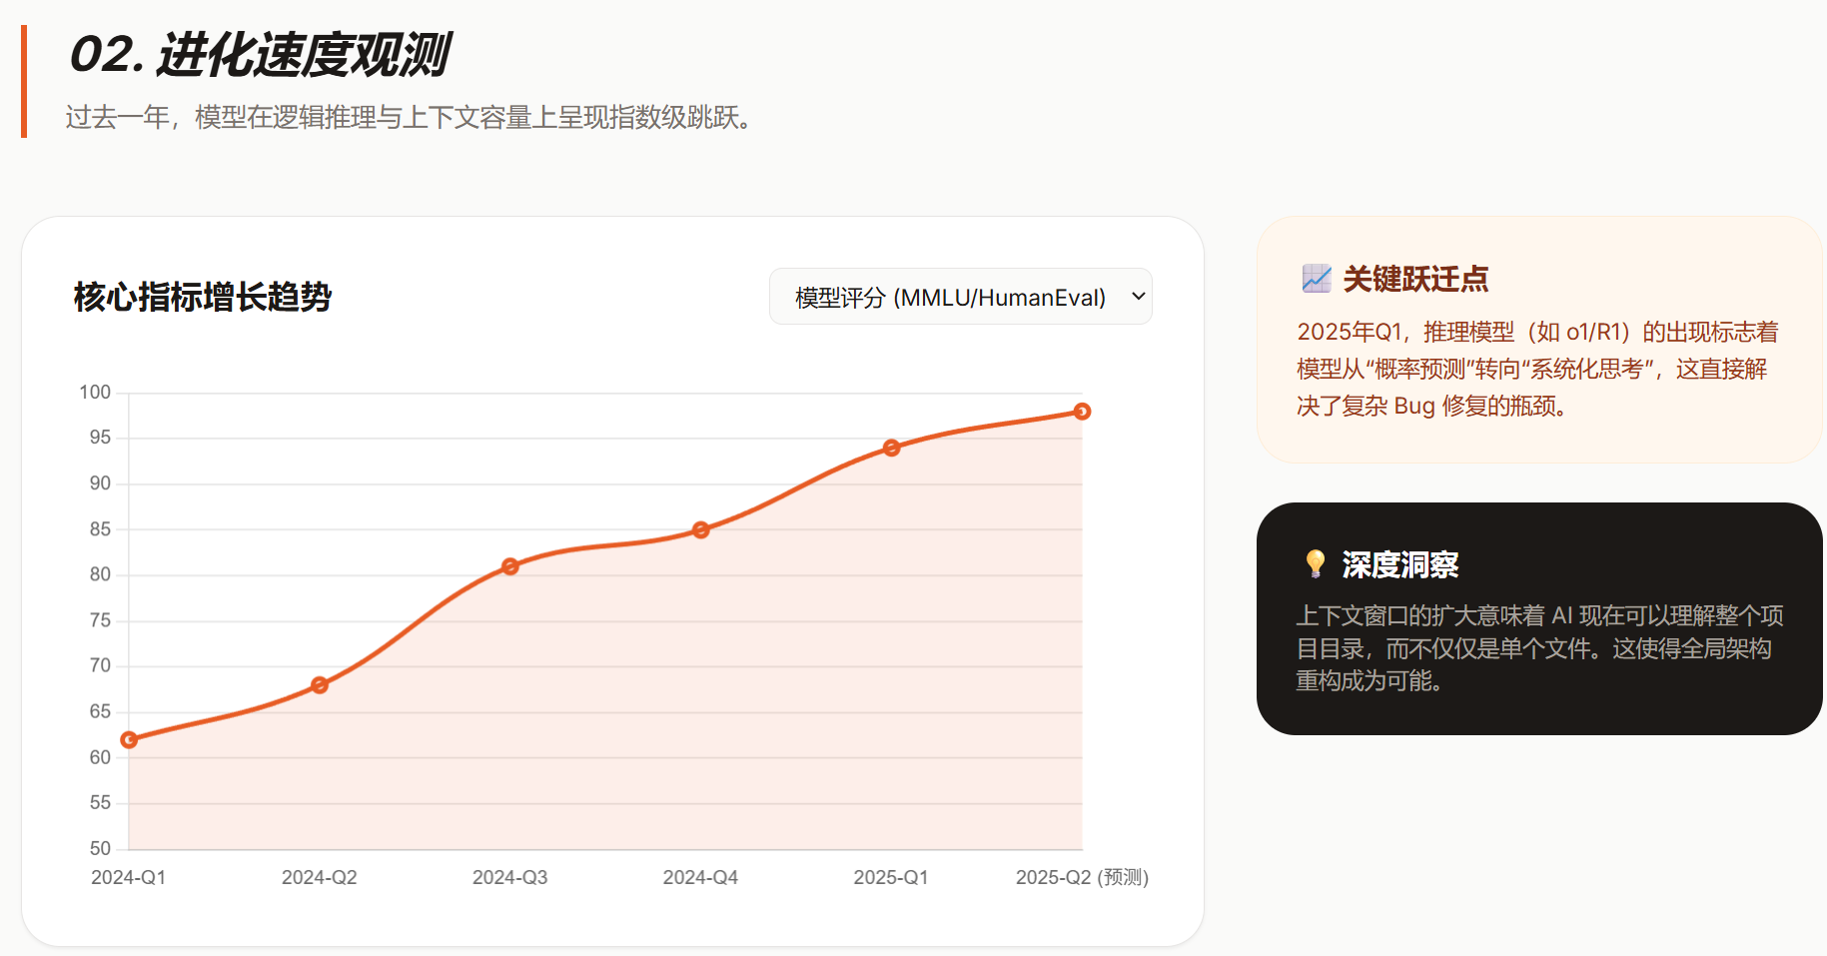This screenshot has height=956, width=1827.
Task: Click the 深度洞察 card heading
Action: 1399,565
